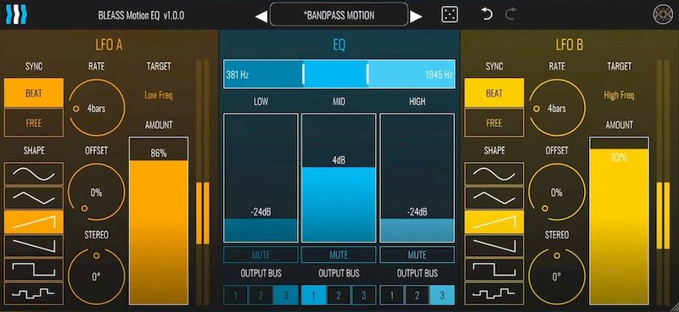This screenshot has height=312, width=679.
Task: Click the MID band gain slider at 4dB
Action: [339, 178]
